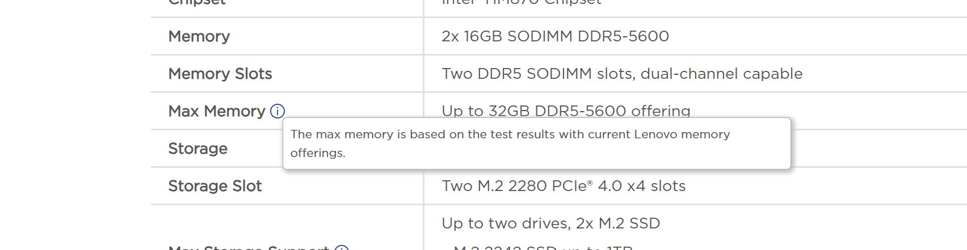Click the M.2 2242 SSD storage line
This screenshot has height=250, width=967.
(543, 248)
